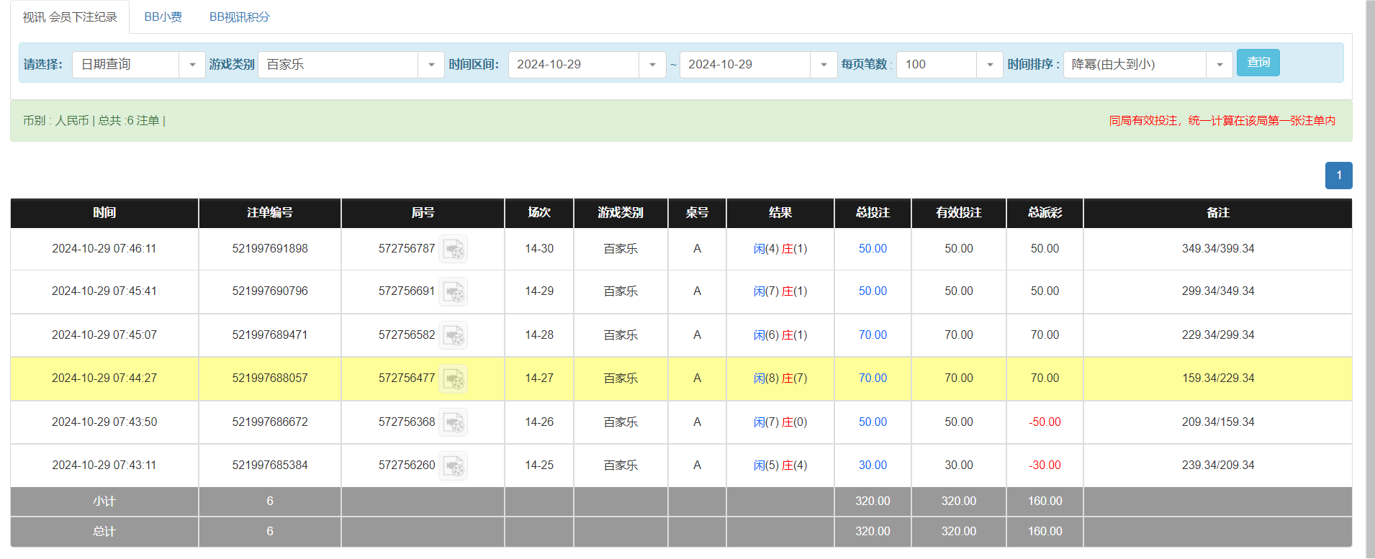The width and height of the screenshot is (1375, 559).
Task: Open video replay icon for round 572756477
Action: click(453, 378)
